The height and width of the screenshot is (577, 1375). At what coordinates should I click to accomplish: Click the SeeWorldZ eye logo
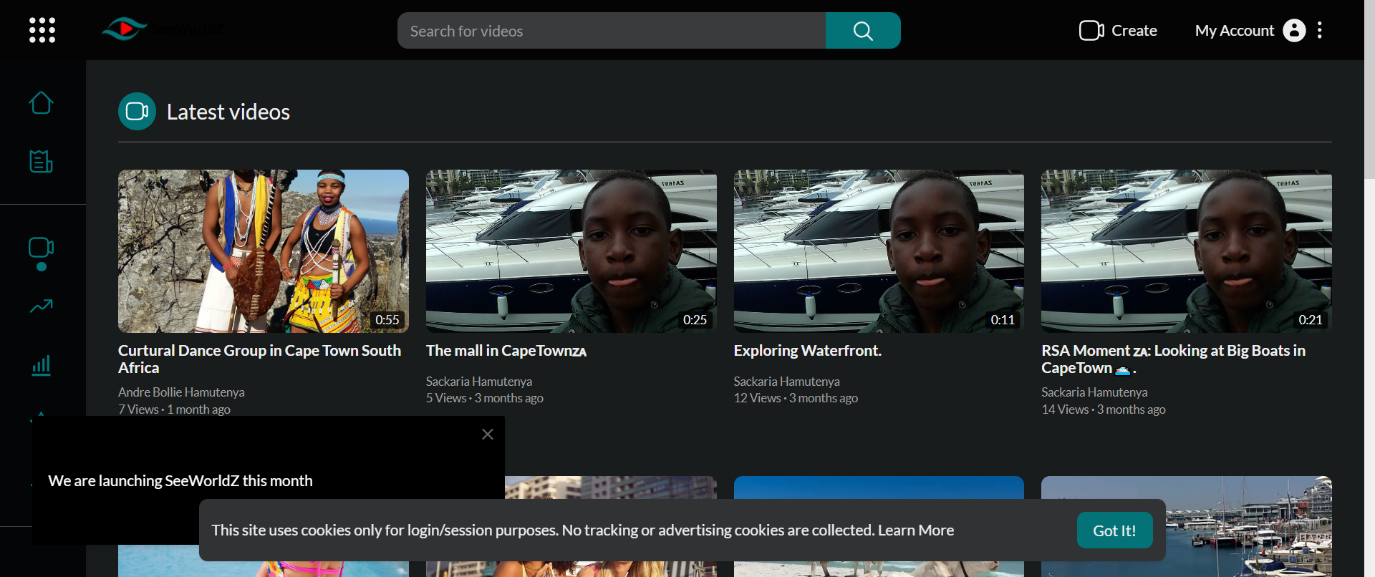[x=124, y=29]
